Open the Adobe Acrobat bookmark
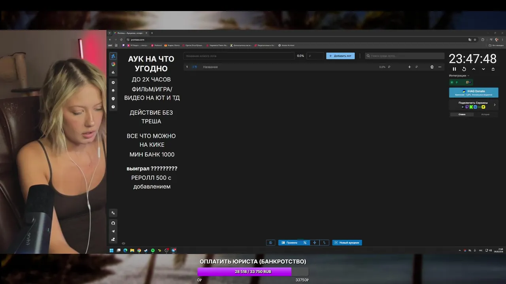 tap(287, 45)
